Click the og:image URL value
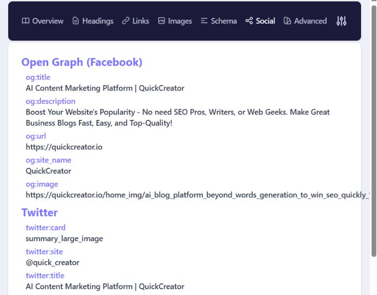The width and height of the screenshot is (377, 295). [x=197, y=195]
